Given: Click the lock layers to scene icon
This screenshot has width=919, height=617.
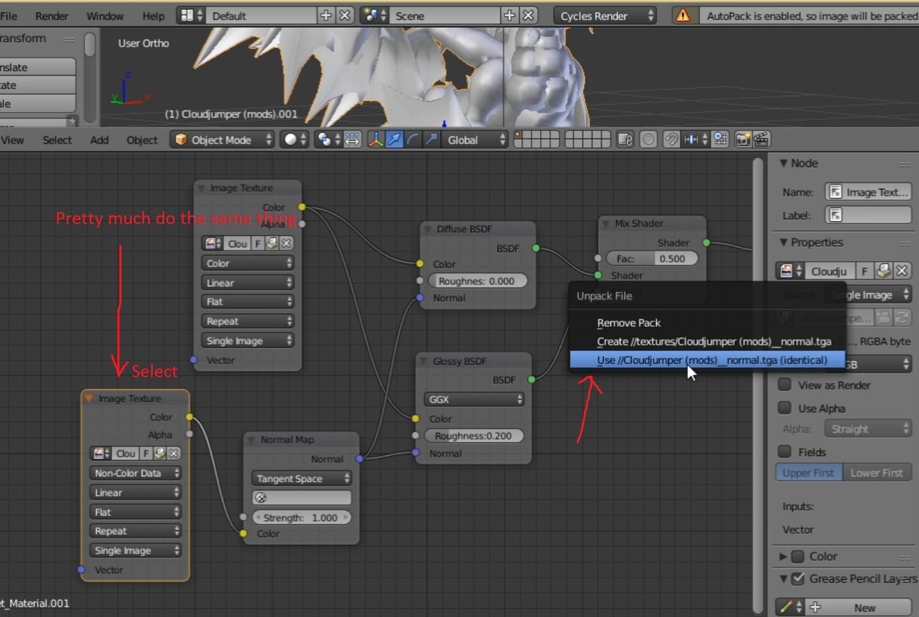Looking at the screenshot, I should click(626, 140).
